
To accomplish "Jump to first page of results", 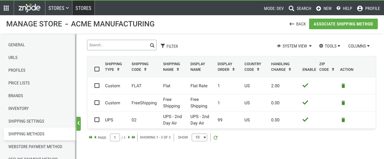I will pyautogui.click(x=90, y=137).
